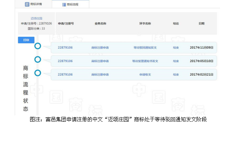236x141 pixels.
Task: Click the 等待驳回通知发文 step name
Action: pos(145,47)
